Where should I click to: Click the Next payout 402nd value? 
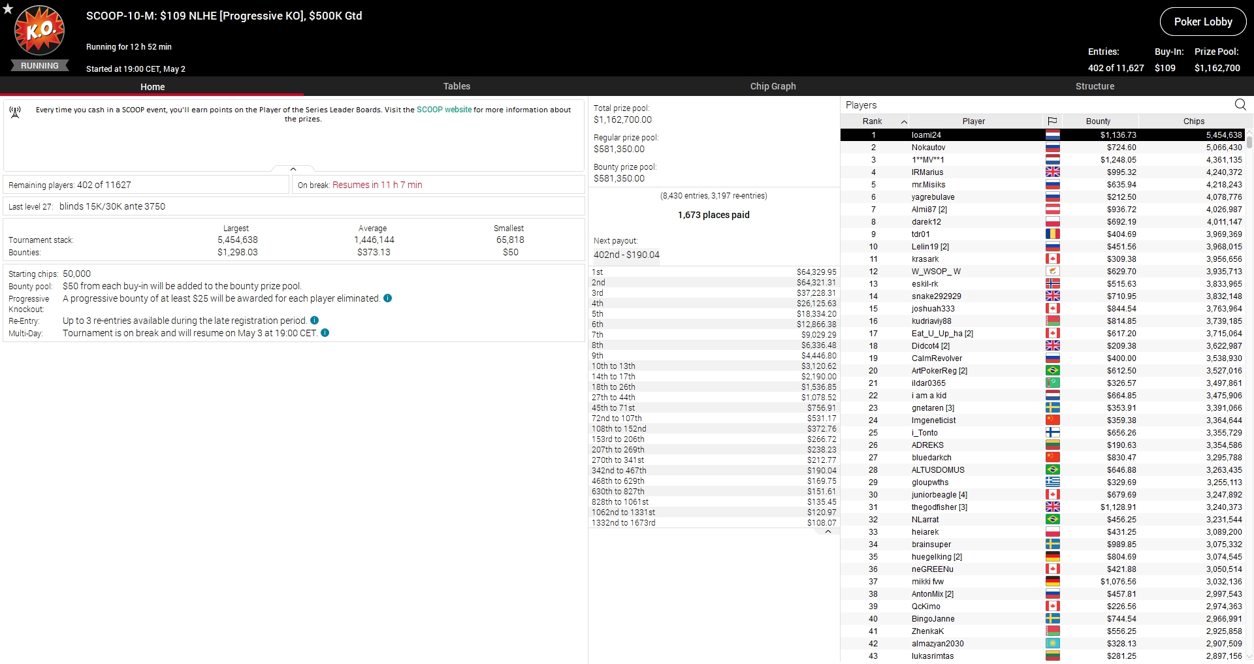[626, 255]
